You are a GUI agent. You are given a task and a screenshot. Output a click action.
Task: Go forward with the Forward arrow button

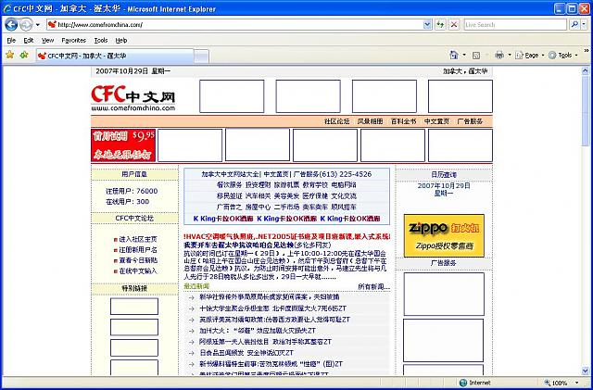coord(26,25)
